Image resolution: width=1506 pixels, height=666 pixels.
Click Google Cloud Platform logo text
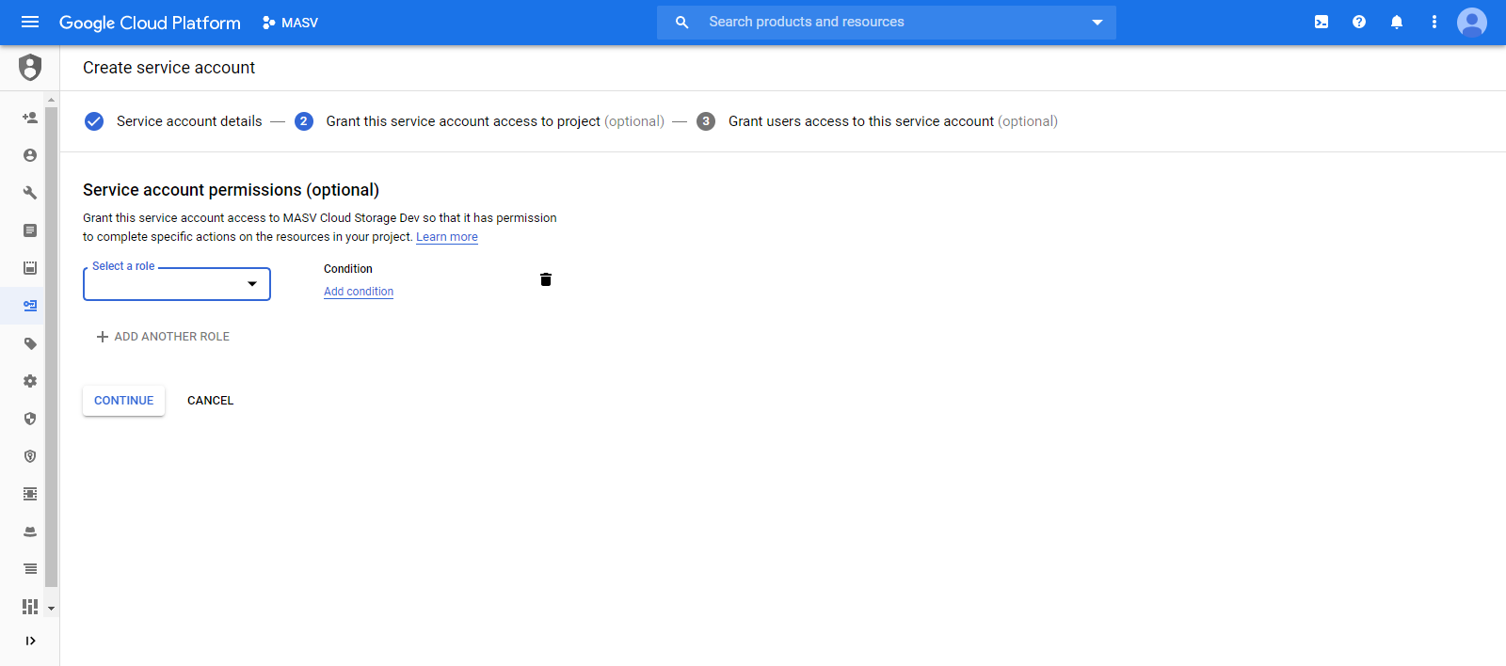150,23
